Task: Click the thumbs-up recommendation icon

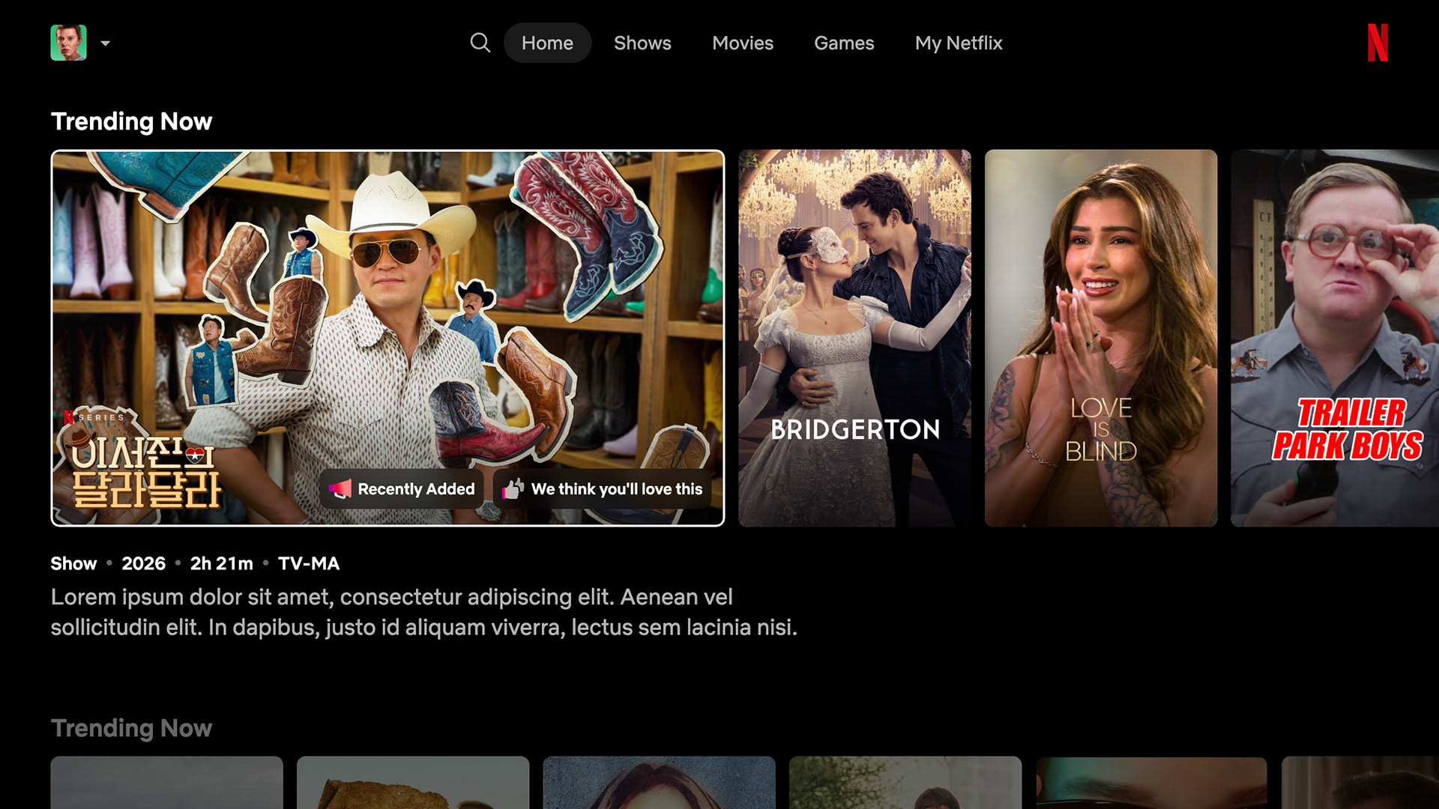Action: [513, 489]
